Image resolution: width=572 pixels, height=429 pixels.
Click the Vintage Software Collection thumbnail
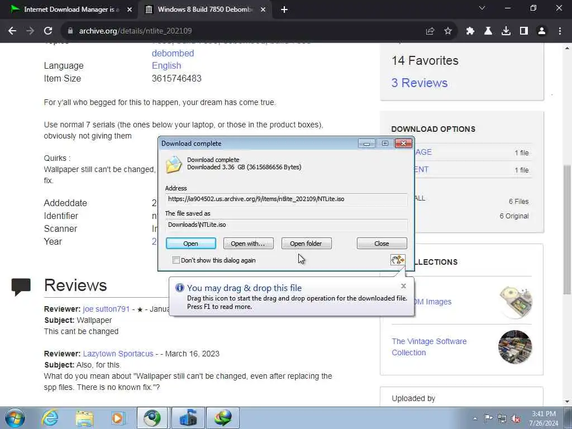(515, 347)
